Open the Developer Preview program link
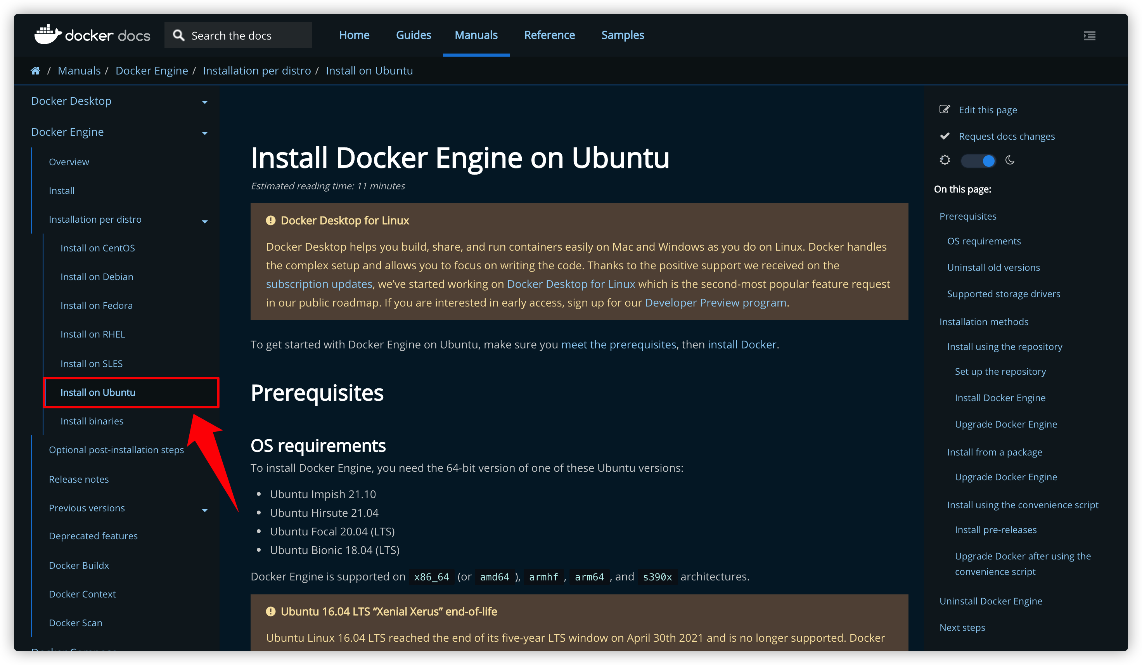 coord(716,303)
